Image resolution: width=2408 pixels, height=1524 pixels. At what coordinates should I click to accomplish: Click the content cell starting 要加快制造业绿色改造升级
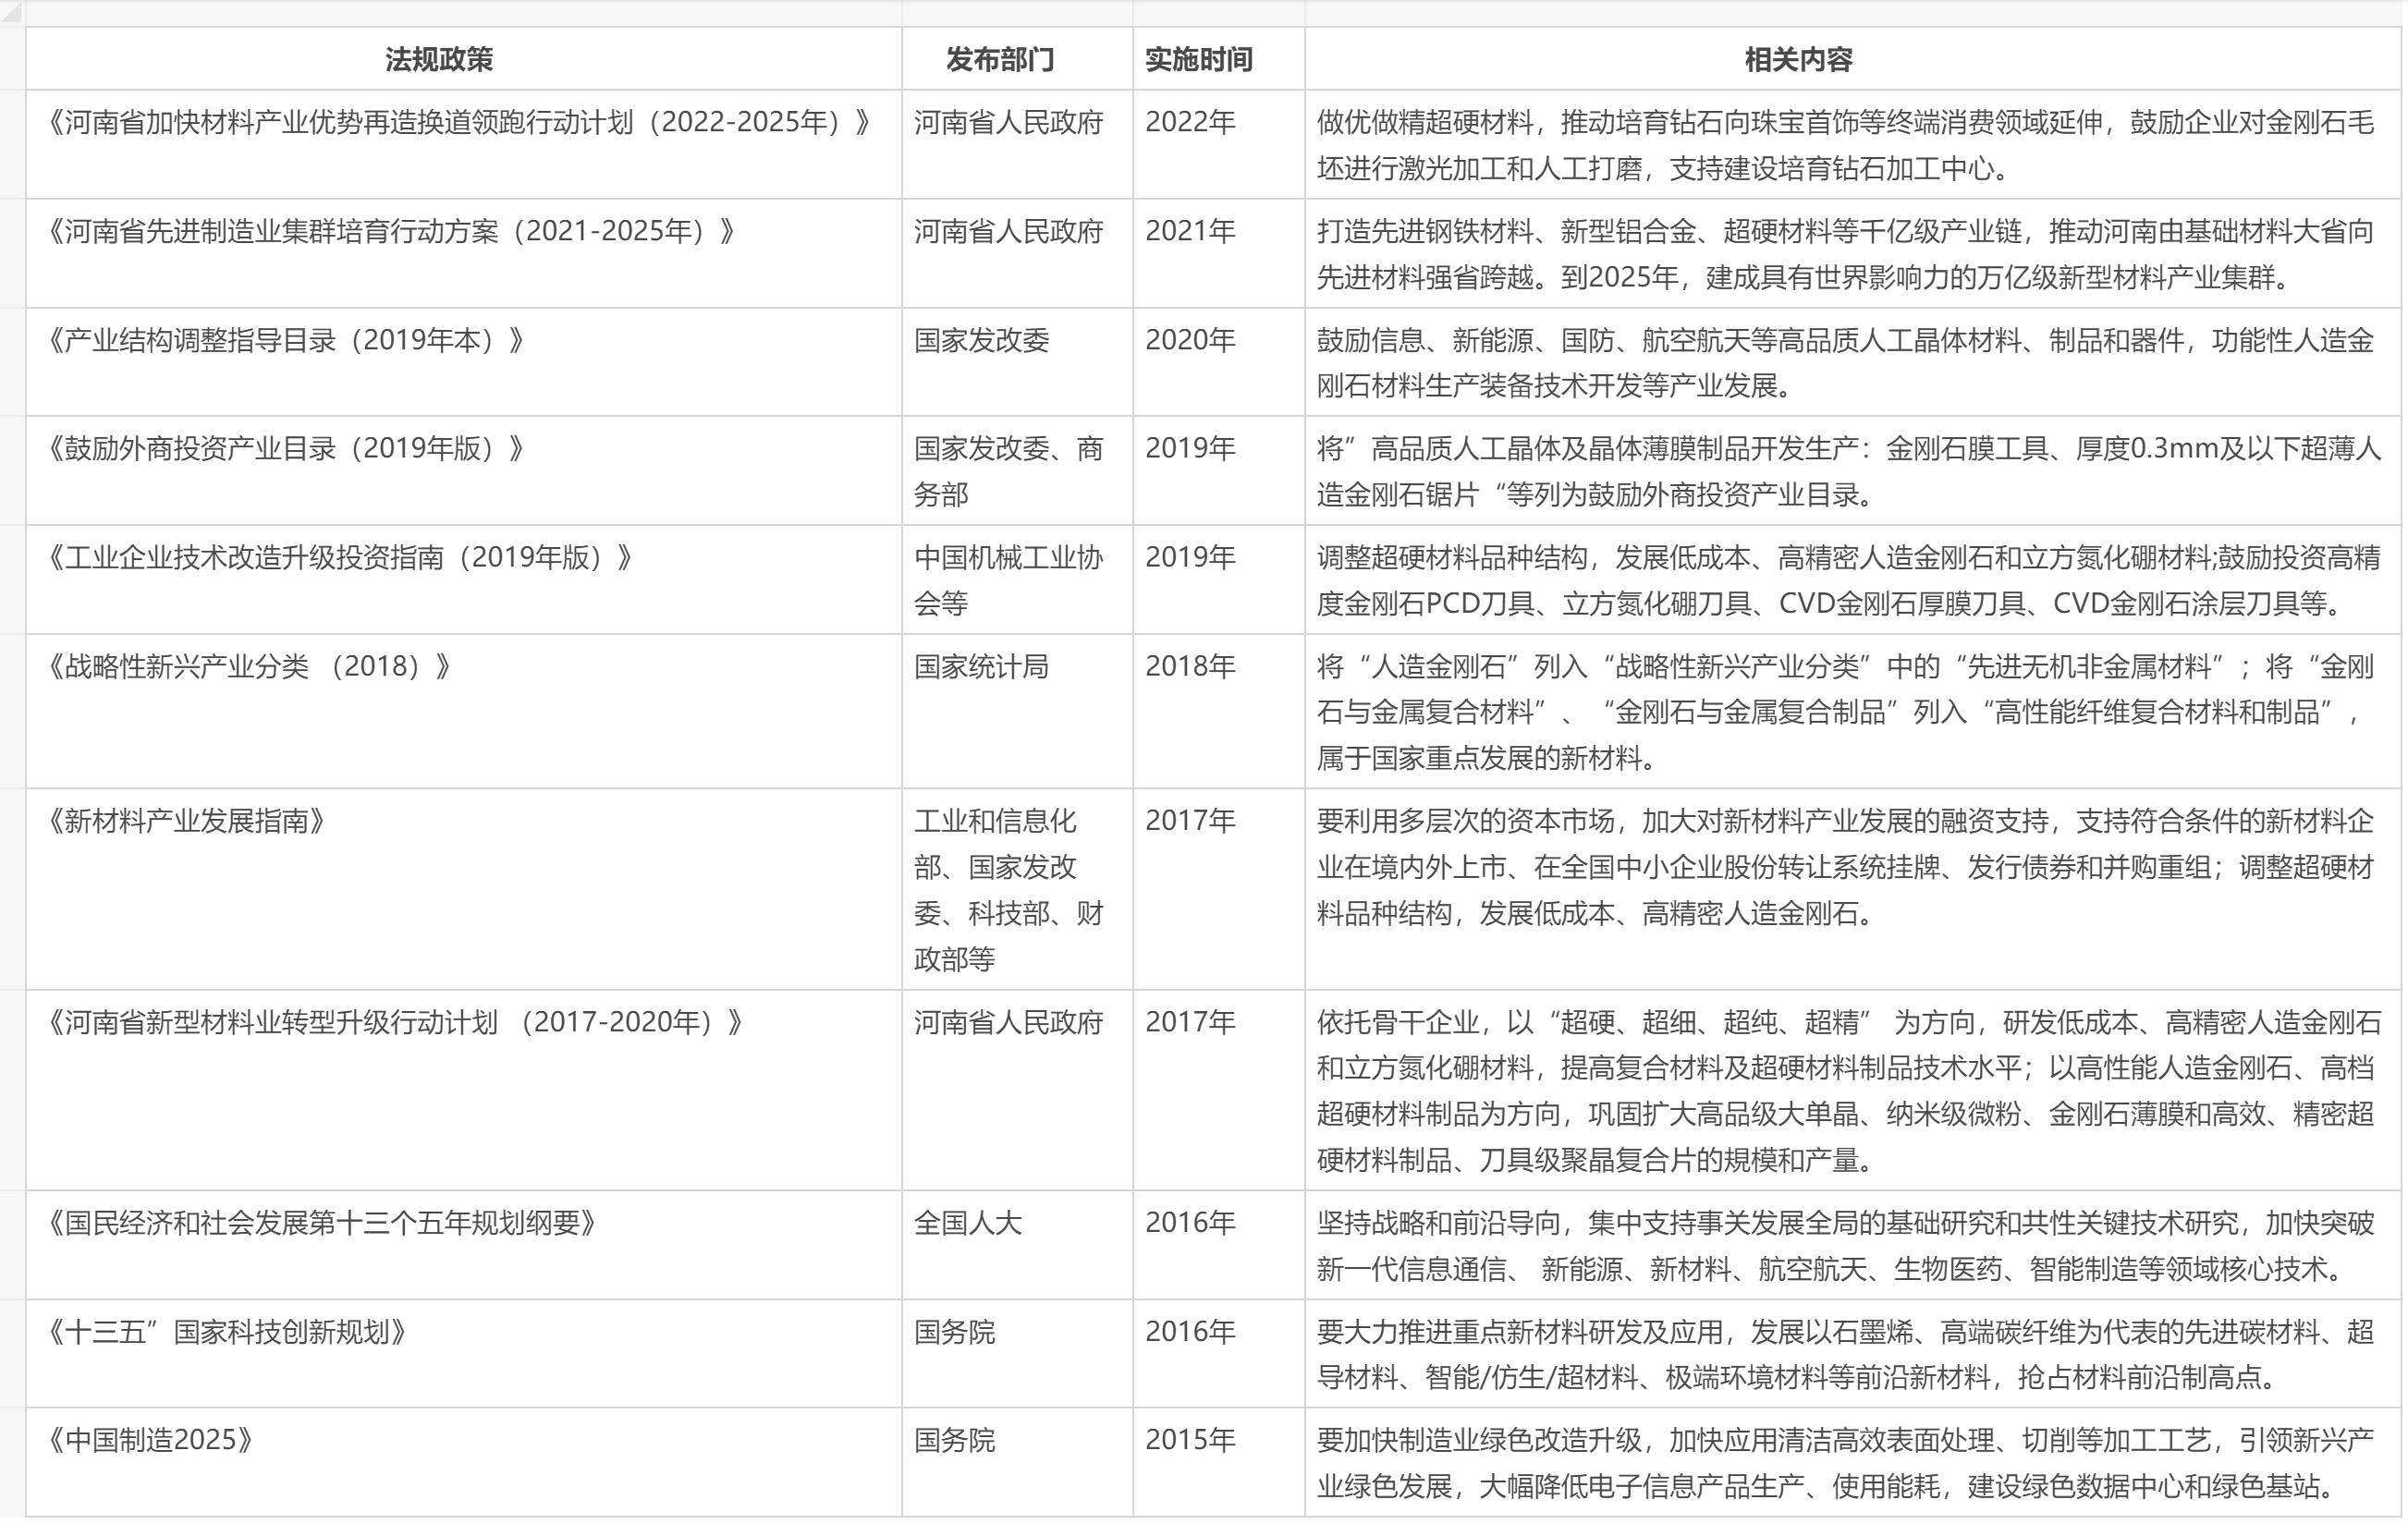1853,1463
